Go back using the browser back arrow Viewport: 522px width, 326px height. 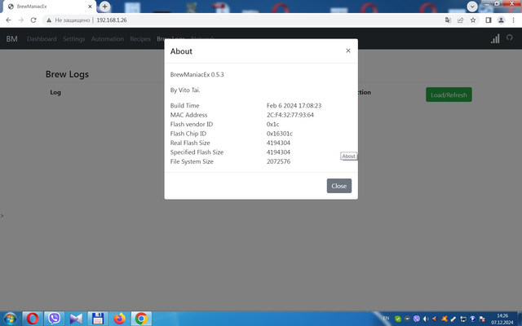click(9, 20)
